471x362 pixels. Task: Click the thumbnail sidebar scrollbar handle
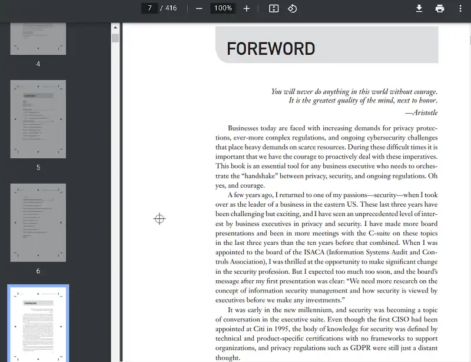[x=115, y=38]
